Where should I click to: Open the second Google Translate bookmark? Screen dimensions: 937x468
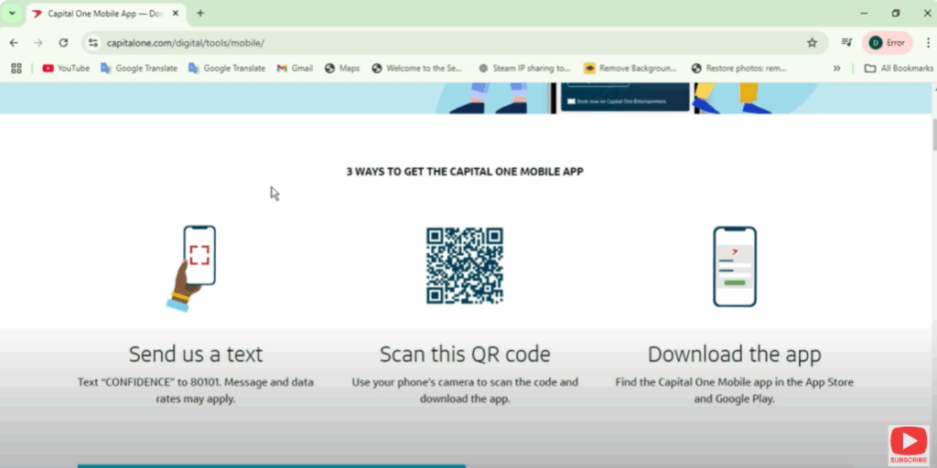[227, 68]
